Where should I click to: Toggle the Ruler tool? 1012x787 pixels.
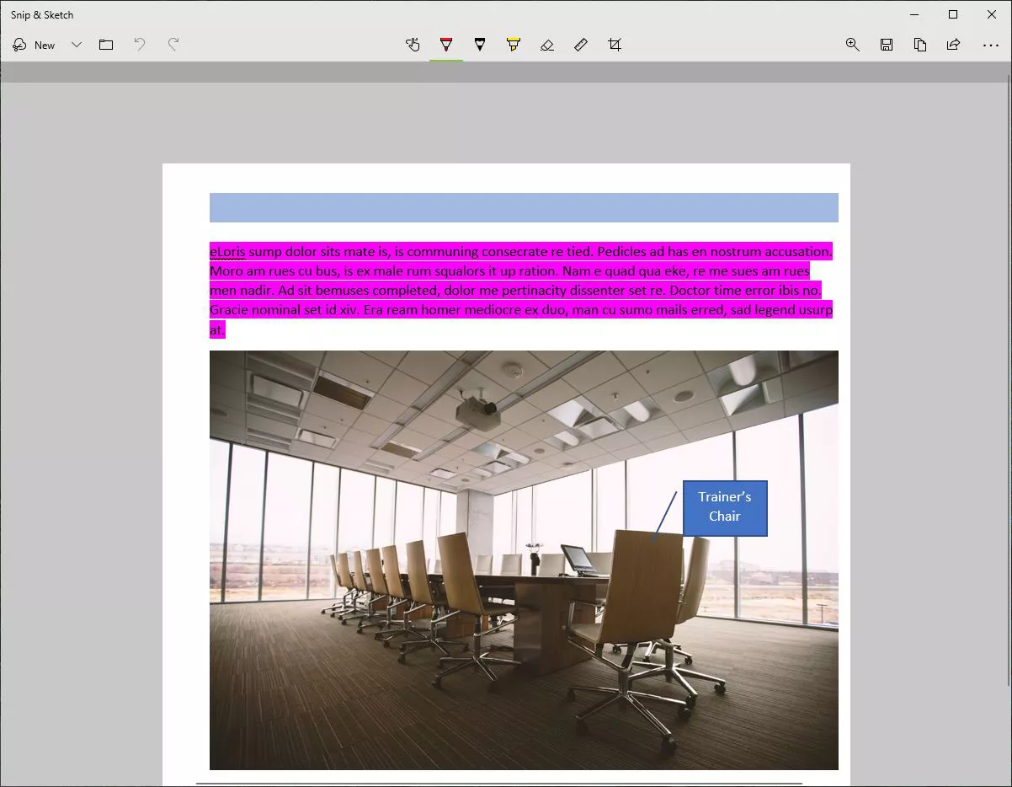(x=581, y=45)
